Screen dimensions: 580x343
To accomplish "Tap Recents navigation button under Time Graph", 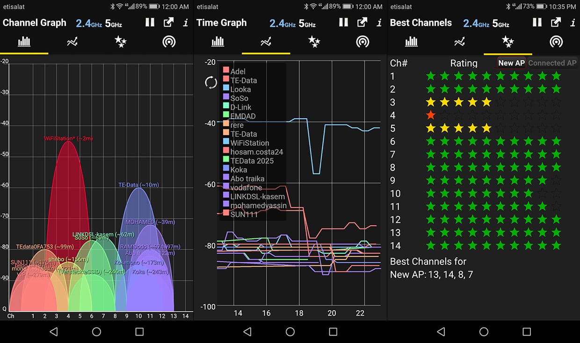I will click(x=333, y=332).
